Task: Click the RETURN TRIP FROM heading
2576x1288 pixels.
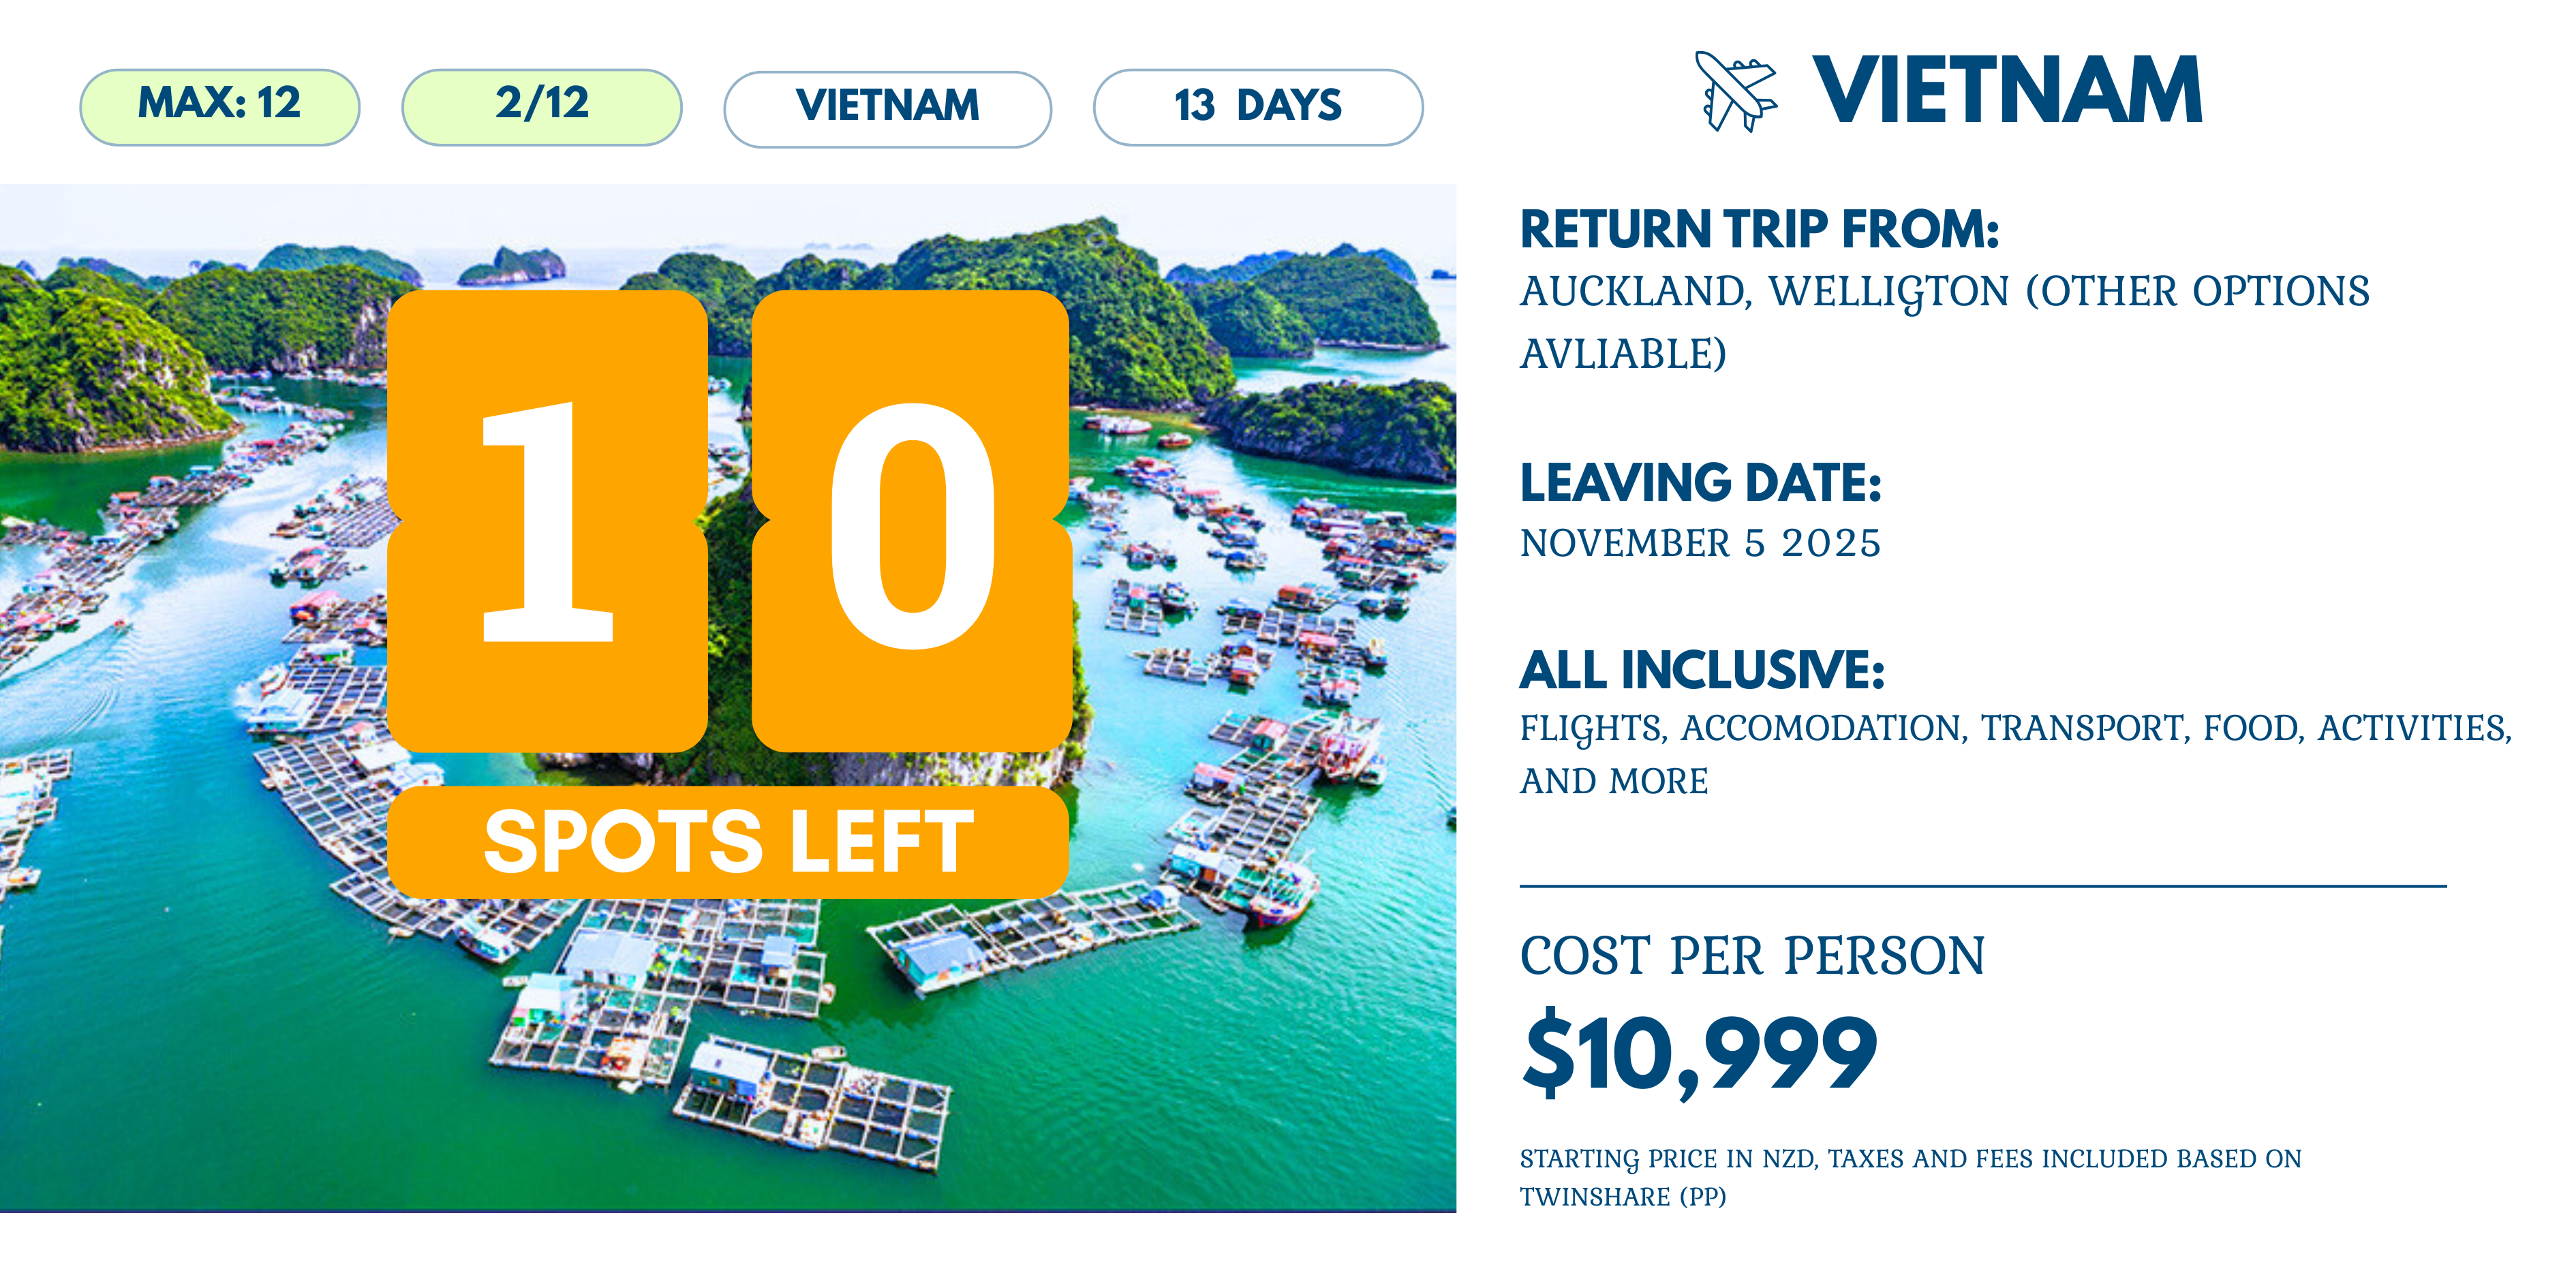Action: tap(1759, 229)
